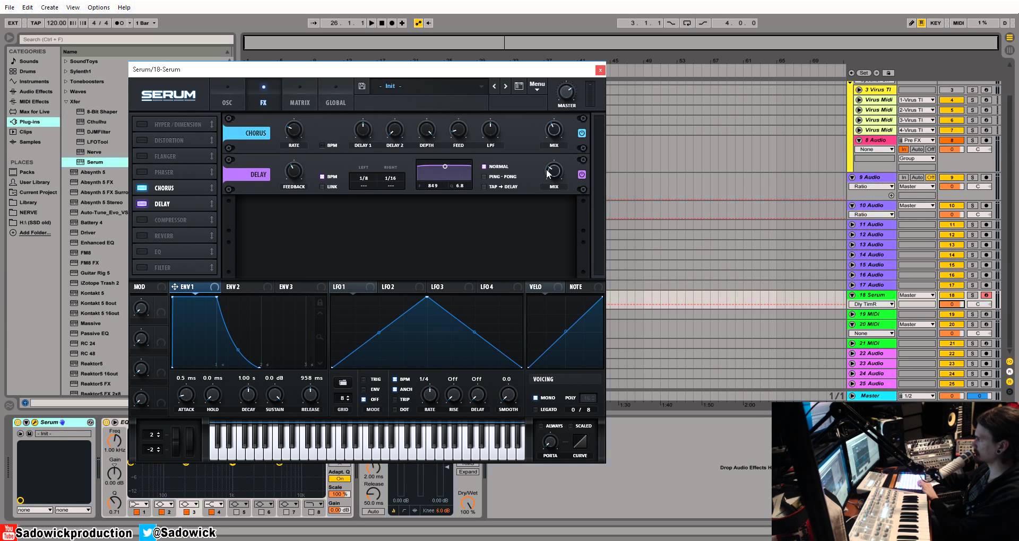Click the browser search field
Viewport: 1019px width, 541px height.
click(126, 39)
